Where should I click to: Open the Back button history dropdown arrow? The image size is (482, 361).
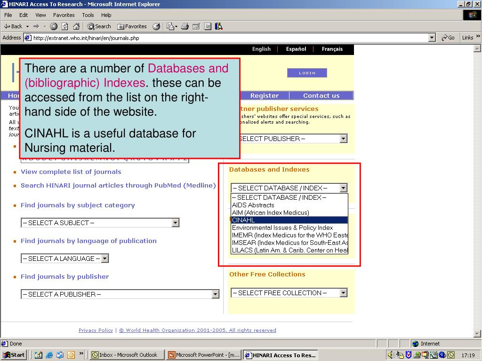click(27, 26)
